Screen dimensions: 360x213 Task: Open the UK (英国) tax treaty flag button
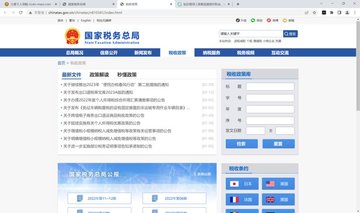(278, 200)
